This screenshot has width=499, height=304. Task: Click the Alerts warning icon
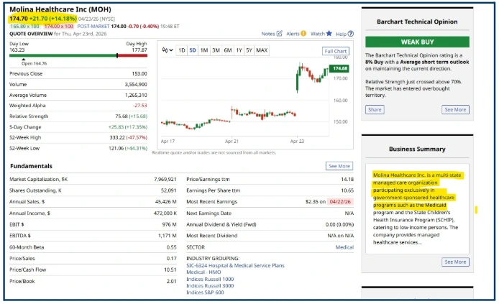pyautogui.click(x=303, y=33)
